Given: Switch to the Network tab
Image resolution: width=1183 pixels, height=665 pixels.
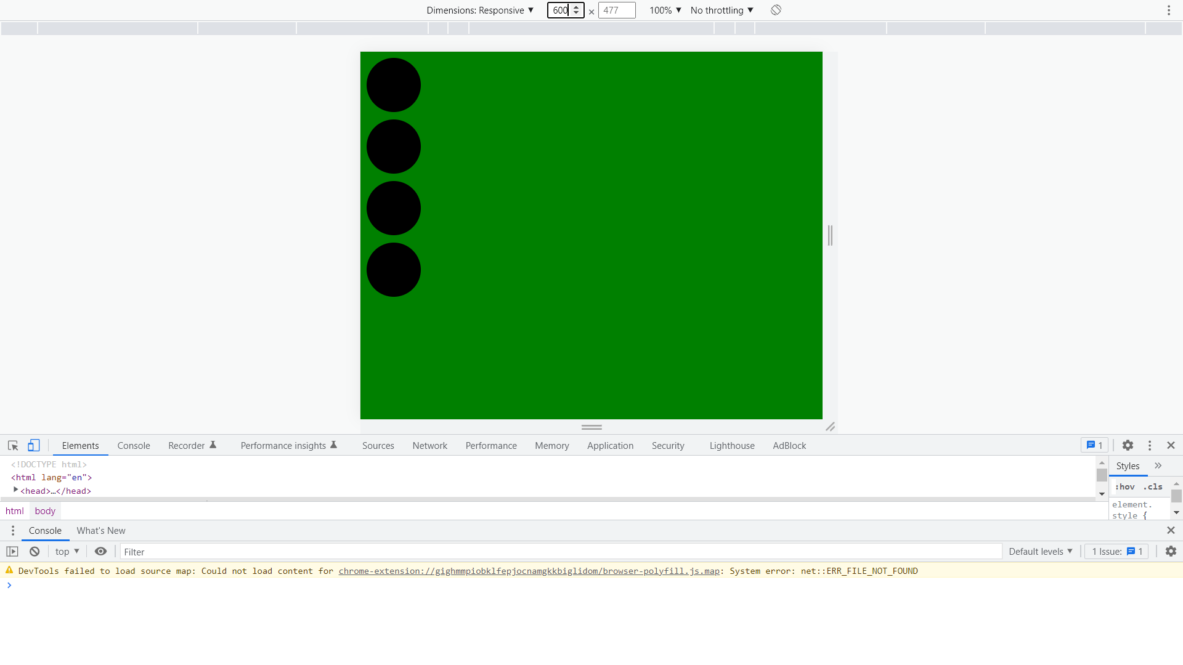Looking at the screenshot, I should pos(430,445).
